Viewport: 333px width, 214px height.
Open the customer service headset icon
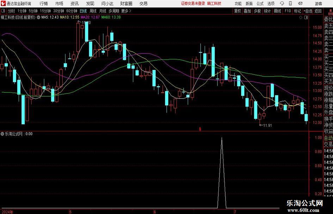click(x=282, y=4)
